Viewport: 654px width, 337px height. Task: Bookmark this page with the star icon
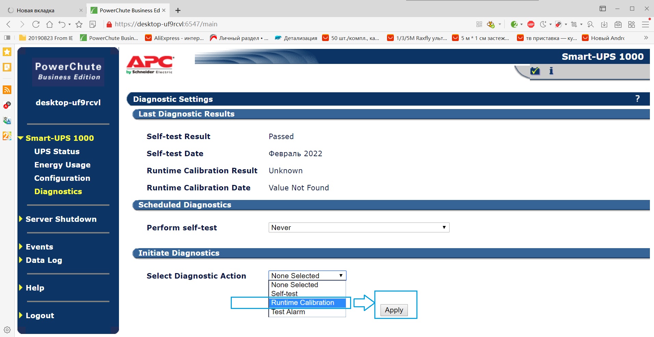point(79,24)
